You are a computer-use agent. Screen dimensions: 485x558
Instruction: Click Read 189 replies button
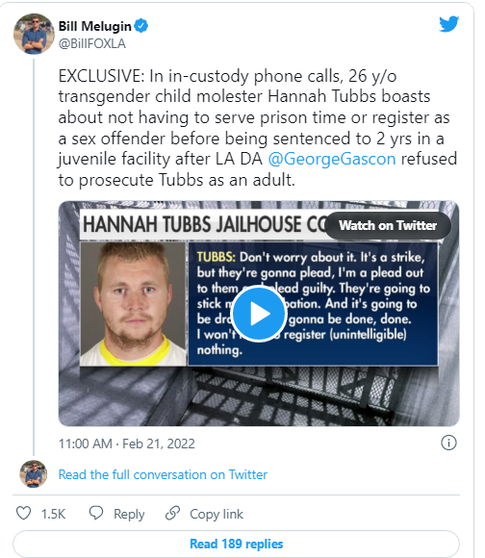[x=237, y=544]
